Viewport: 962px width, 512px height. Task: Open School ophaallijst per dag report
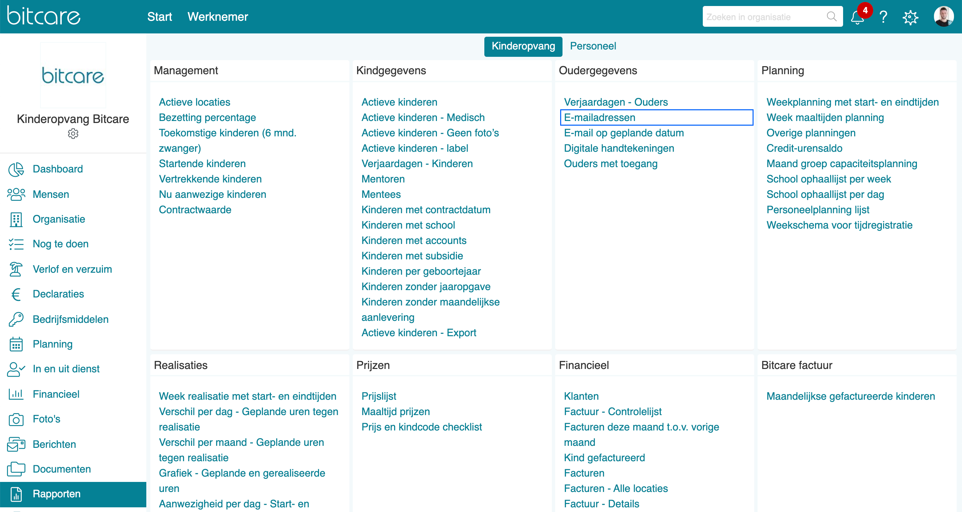pyautogui.click(x=825, y=194)
